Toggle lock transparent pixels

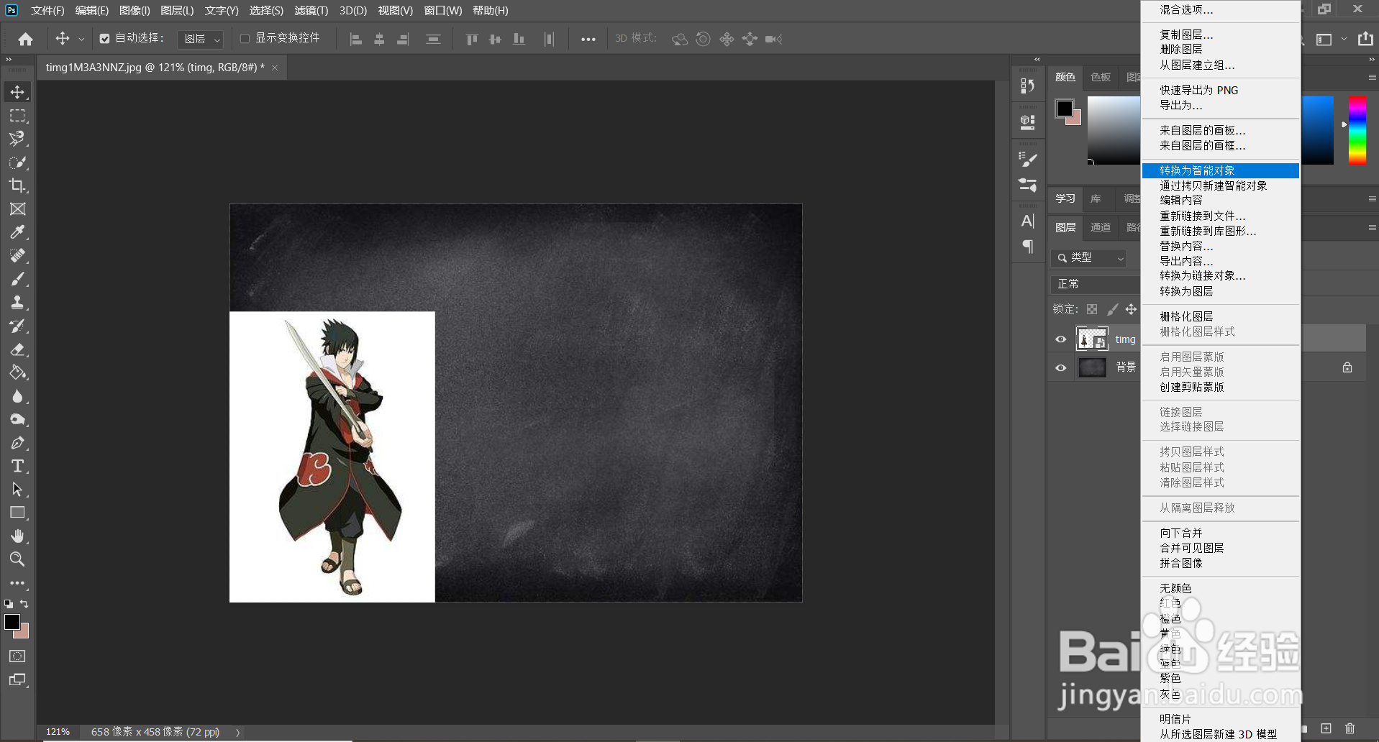pyautogui.click(x=1092, y=309)
